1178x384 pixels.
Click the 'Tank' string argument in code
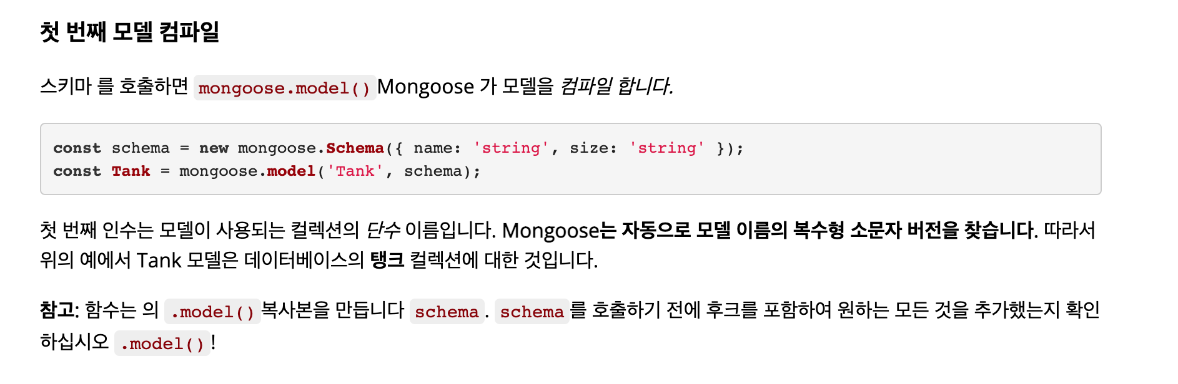click(355, 171)
